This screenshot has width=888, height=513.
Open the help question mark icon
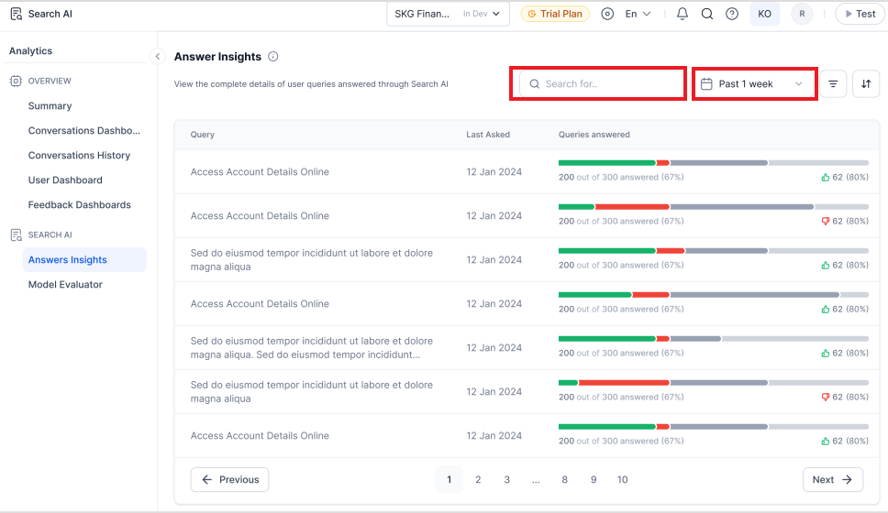coord(732,14)
